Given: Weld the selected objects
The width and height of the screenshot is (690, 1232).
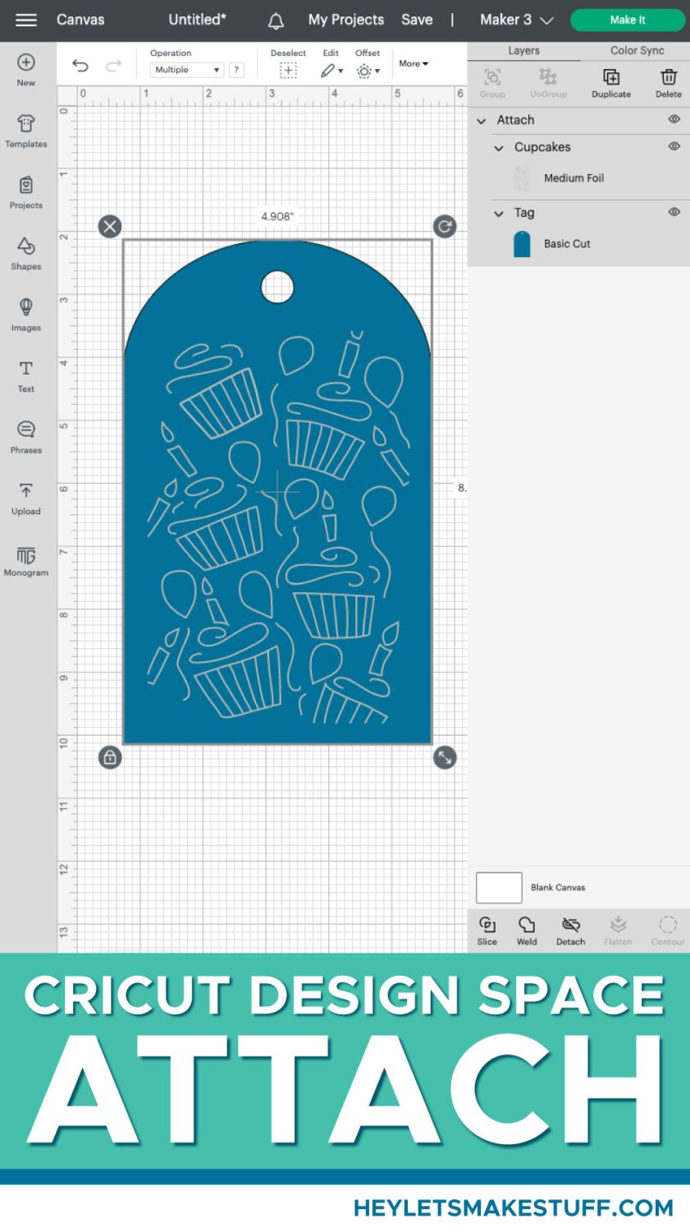Looking at the screenshot, I should (527, 931).
